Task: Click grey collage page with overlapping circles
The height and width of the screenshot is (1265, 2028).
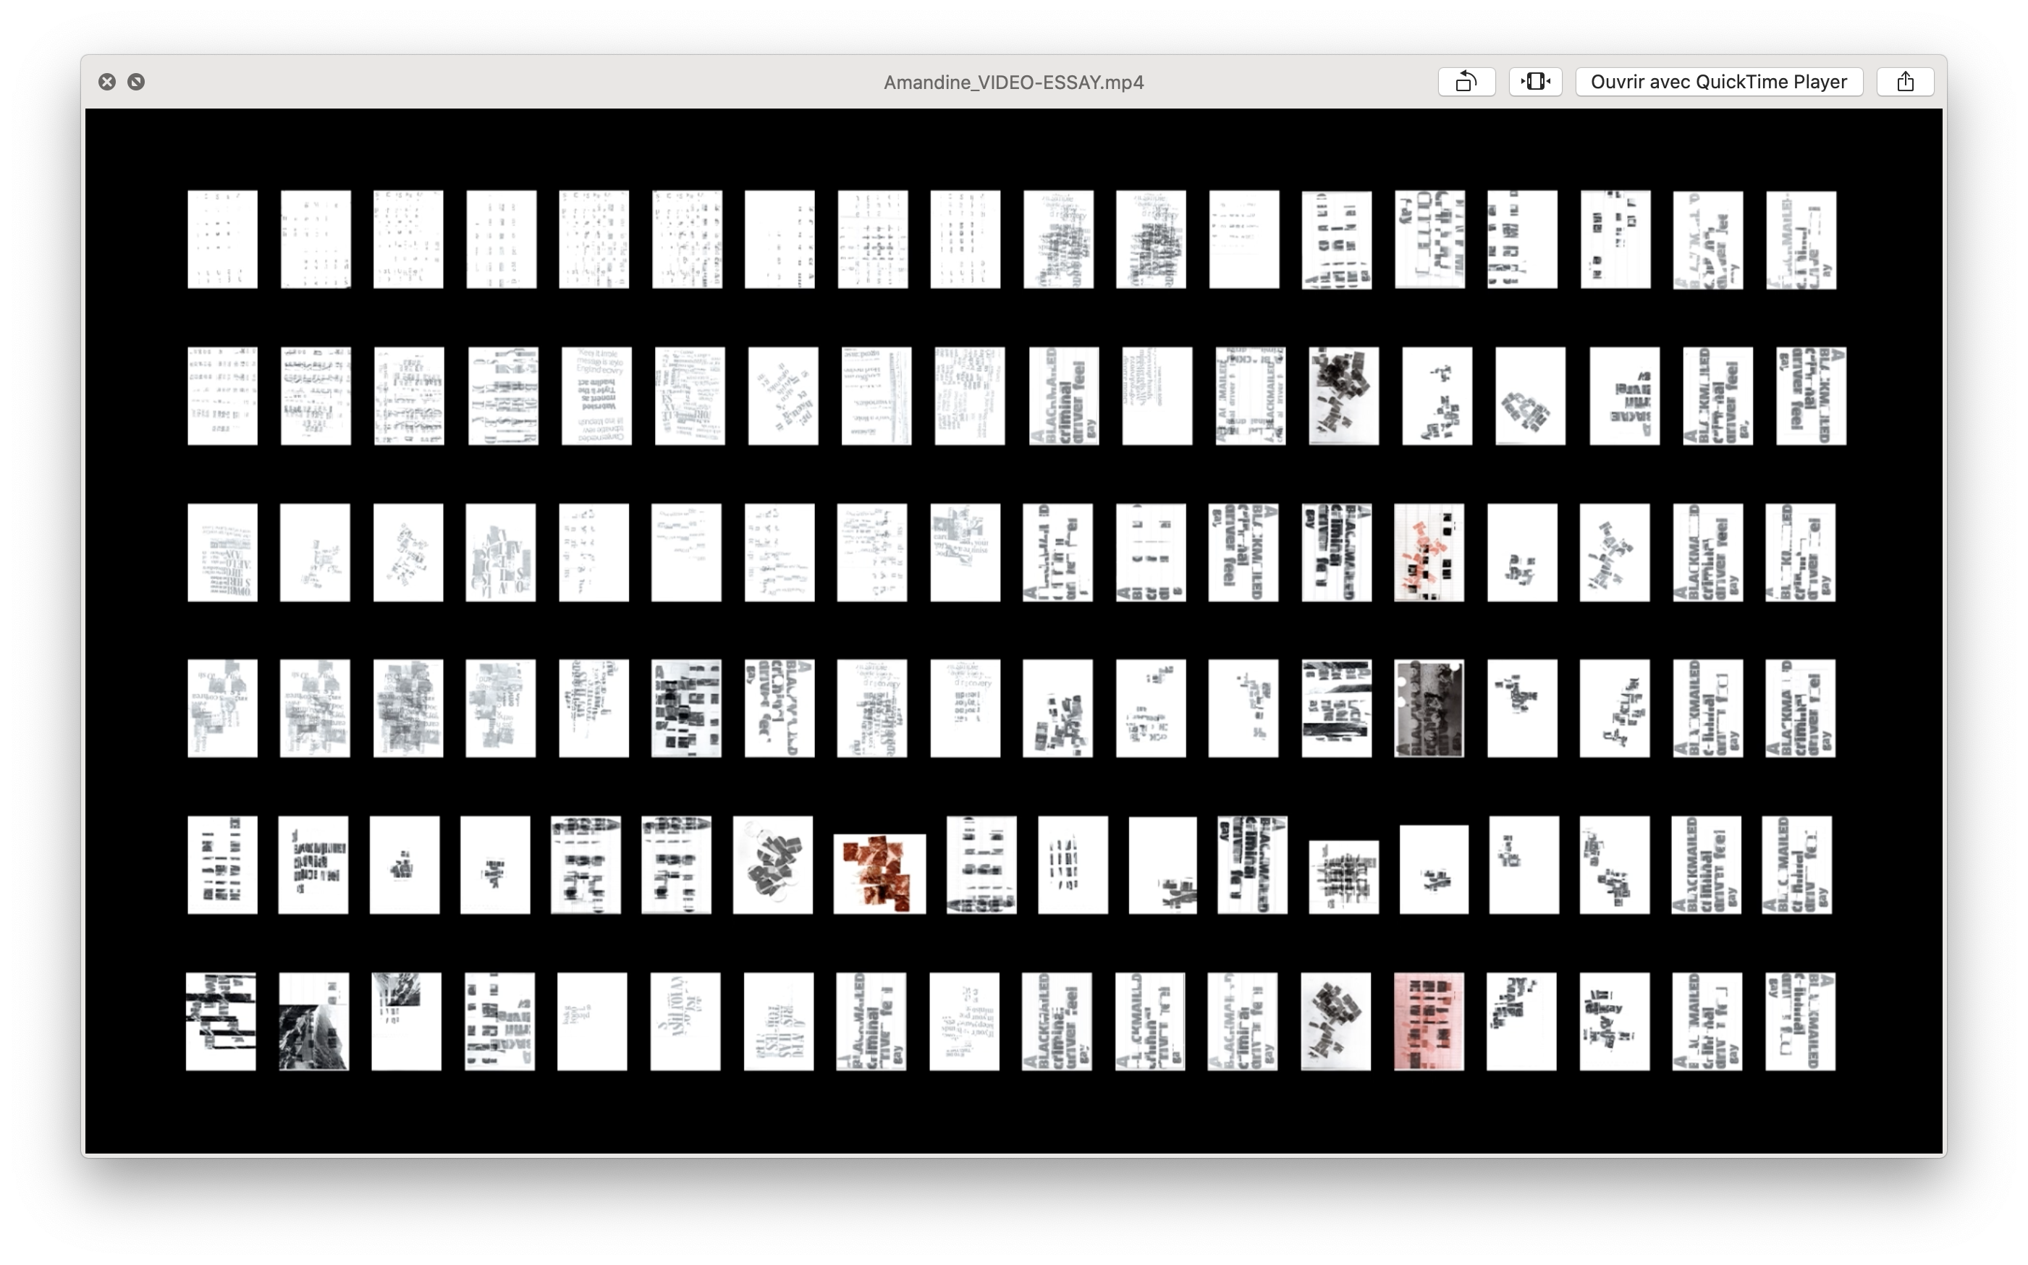Action: click(x=772, y=865)
